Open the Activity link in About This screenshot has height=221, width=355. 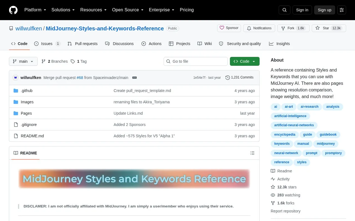(x=280, y=179)
